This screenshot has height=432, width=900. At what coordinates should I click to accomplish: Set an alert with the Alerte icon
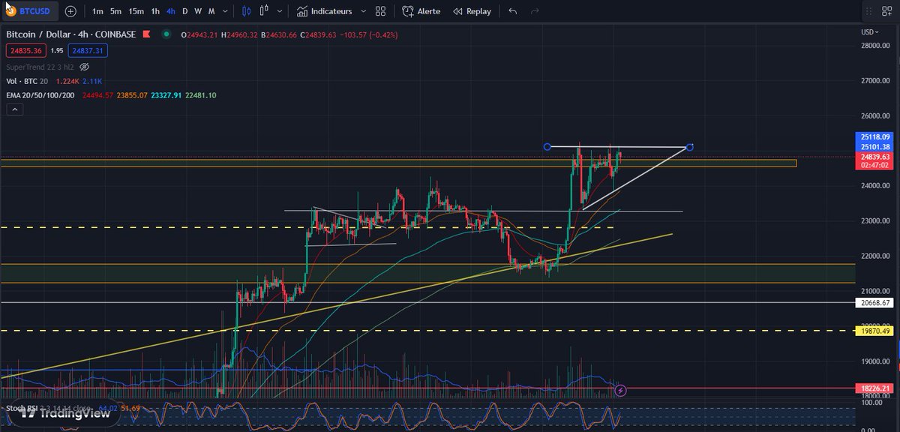(x=410, y=11)
